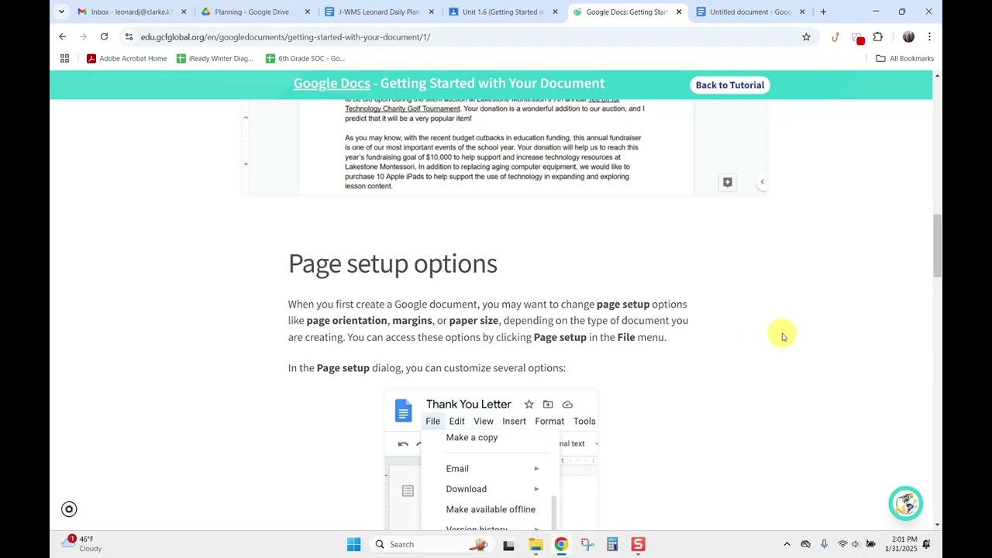Click the page's vertical scrollbar thumb
992x558 pixels.
click(x=937, y=246)
